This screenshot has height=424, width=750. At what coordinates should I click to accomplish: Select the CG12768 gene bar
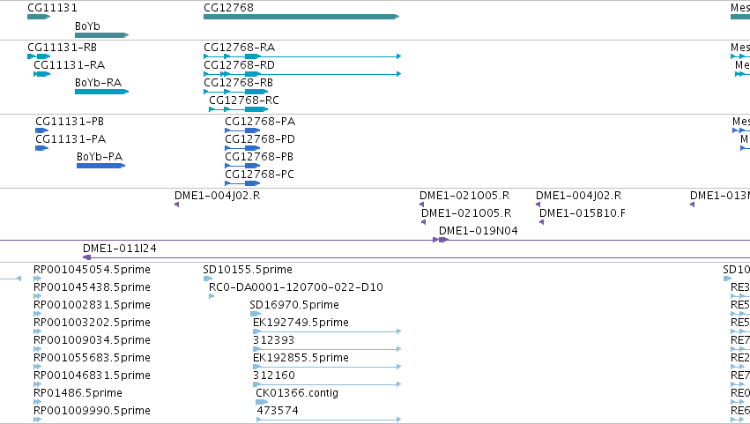301,17
